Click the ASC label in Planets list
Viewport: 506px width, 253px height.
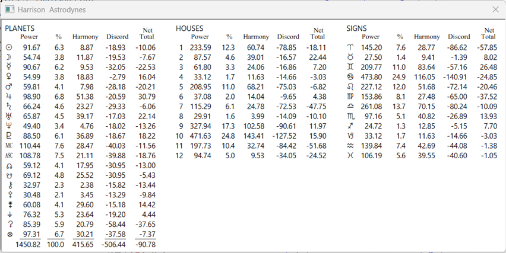click(9, 155)
